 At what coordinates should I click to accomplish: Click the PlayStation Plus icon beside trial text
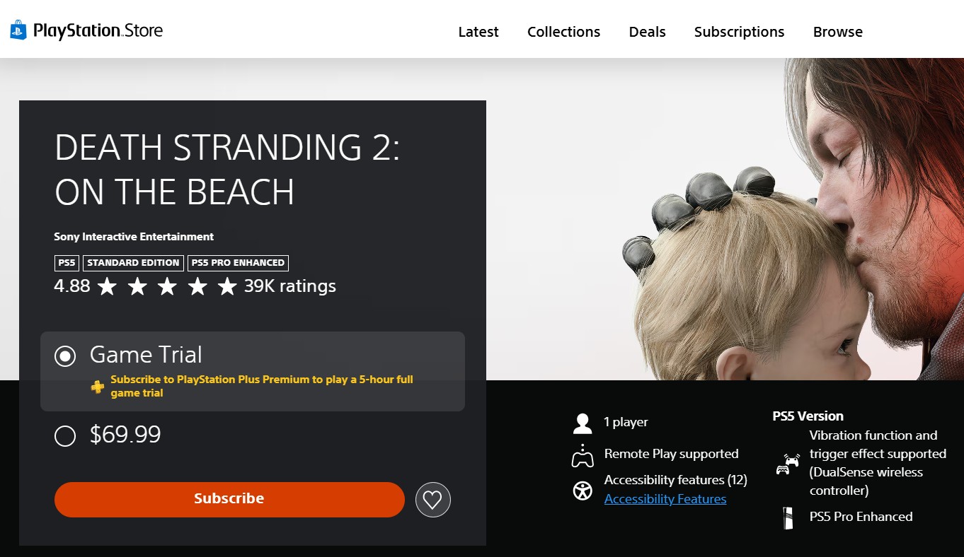coord(98,387)
